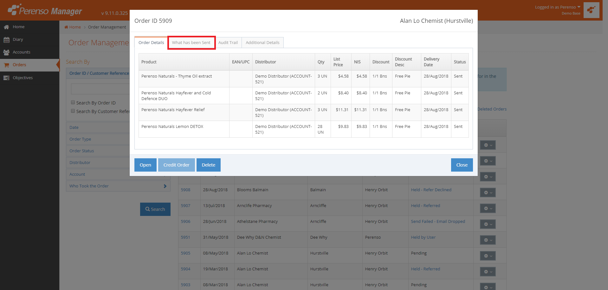Open gear menu for order 5908
Image resolution: width=608 pixels, height=290 pixels.
coord(488,192)
